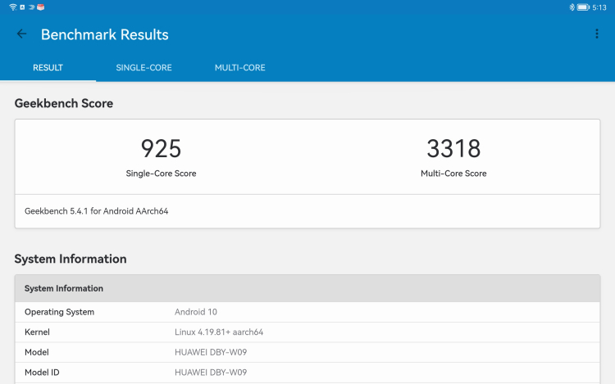Tap the Bluetooth status icon
The height and width of the screenshot is (384, 615).
coord(572,7)
